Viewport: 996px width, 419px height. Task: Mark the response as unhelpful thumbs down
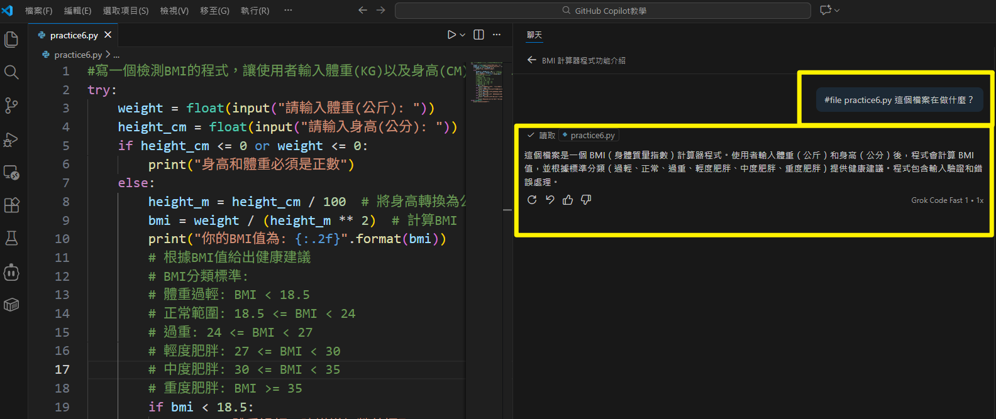(x=586, y=200)
